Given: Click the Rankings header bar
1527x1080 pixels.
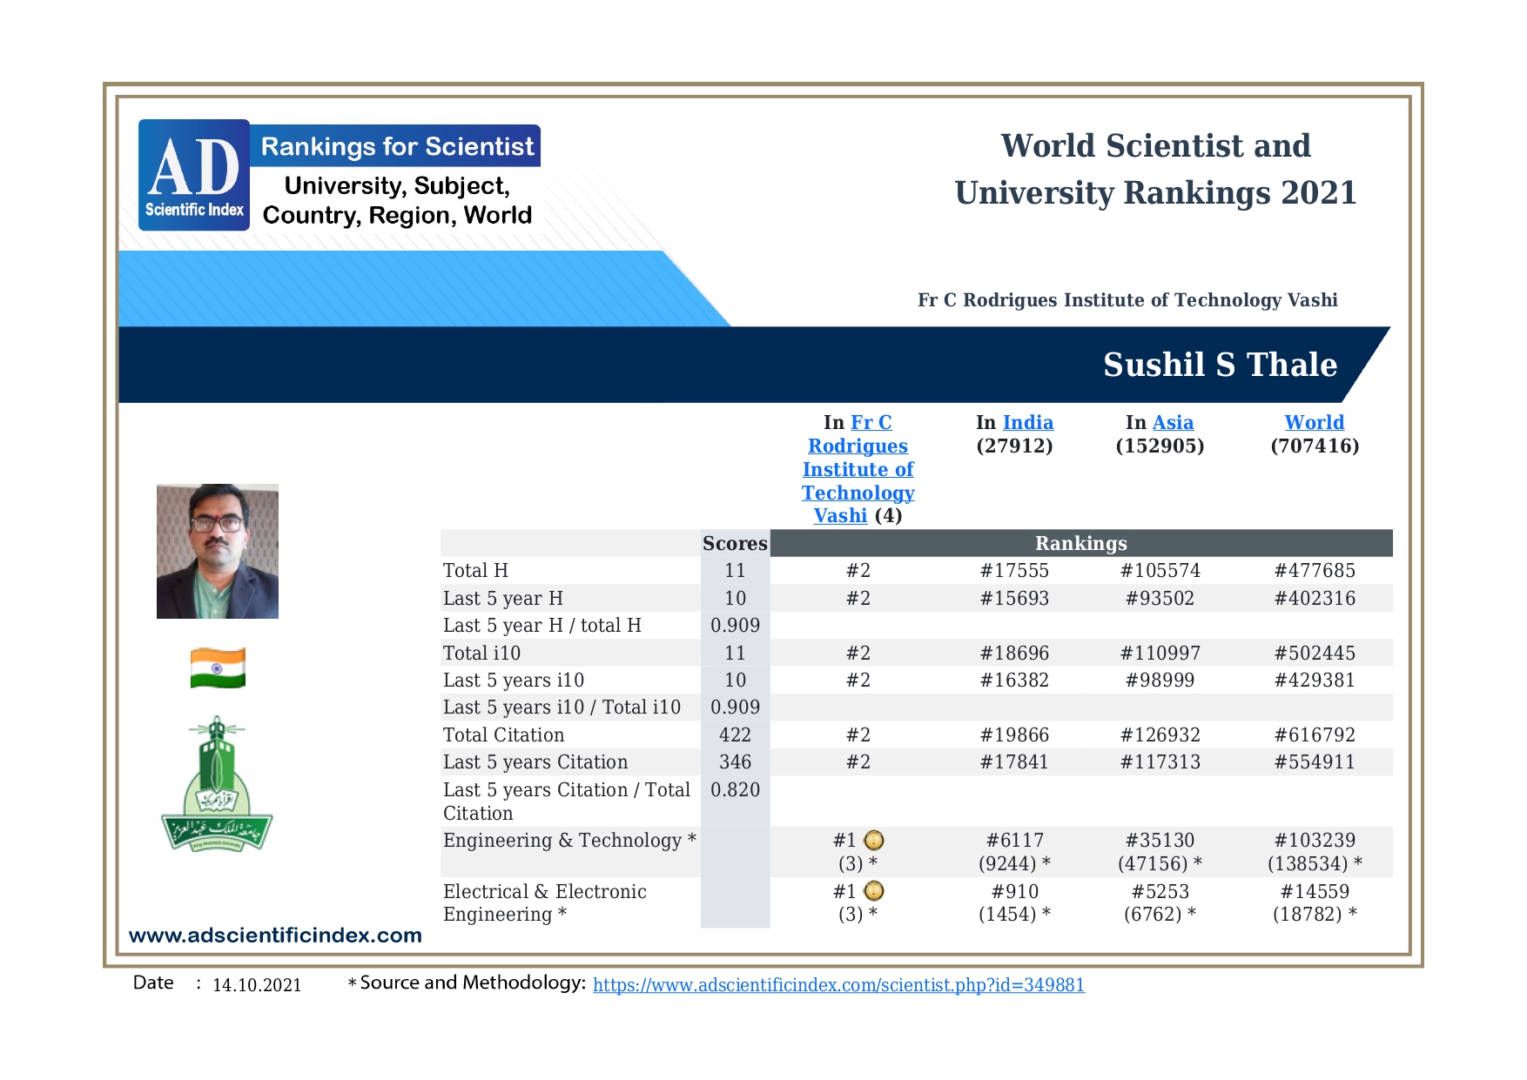Looking at the screenshot, I should click(1081, 543).
